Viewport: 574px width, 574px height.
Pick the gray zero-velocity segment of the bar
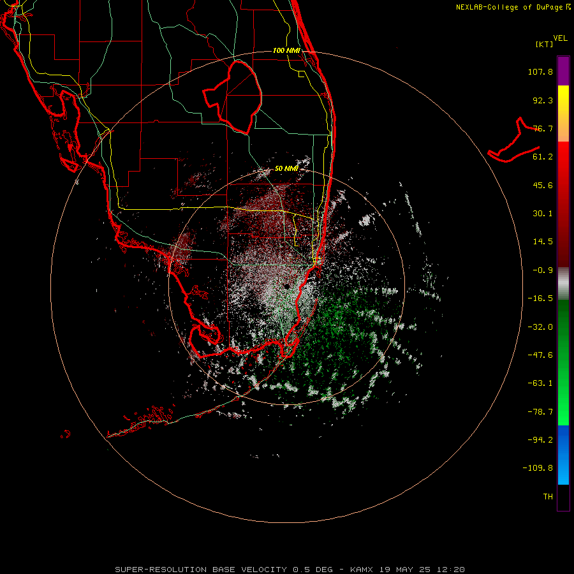point(563,284)
